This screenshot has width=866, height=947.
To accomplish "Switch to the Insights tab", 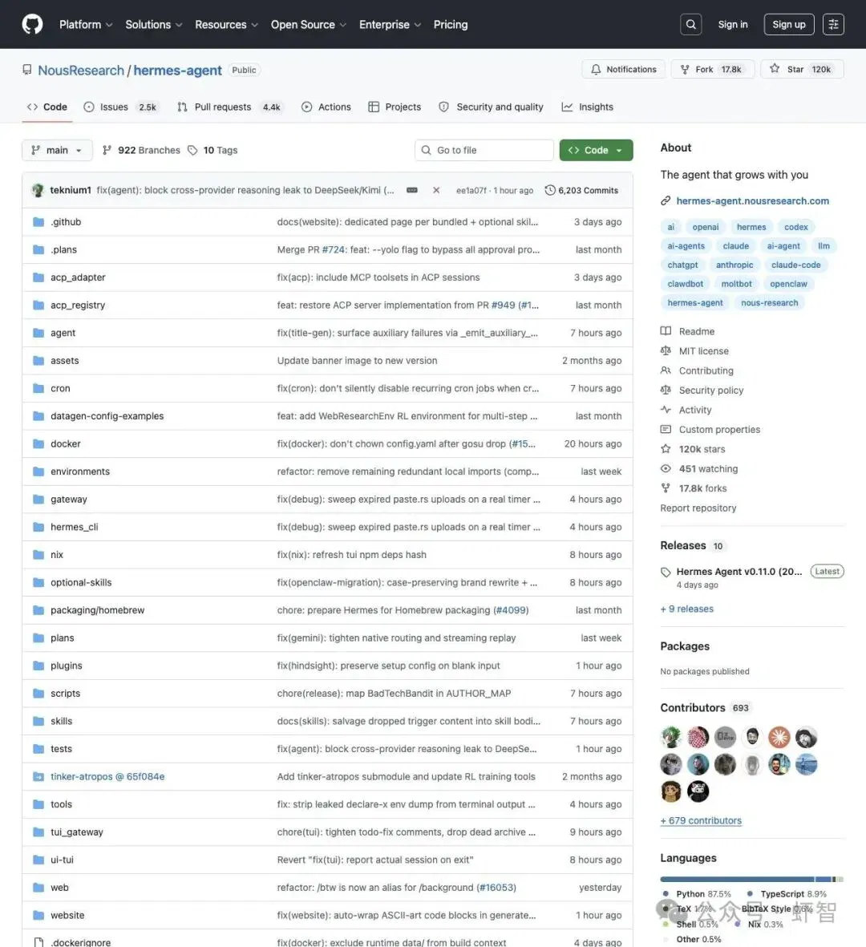I will click(x=588, y=107).
